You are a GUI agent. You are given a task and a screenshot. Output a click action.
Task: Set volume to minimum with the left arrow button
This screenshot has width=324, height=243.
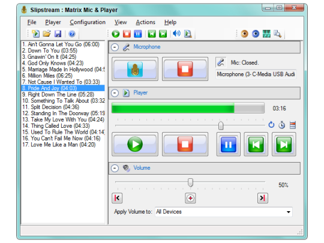point(117,198)
